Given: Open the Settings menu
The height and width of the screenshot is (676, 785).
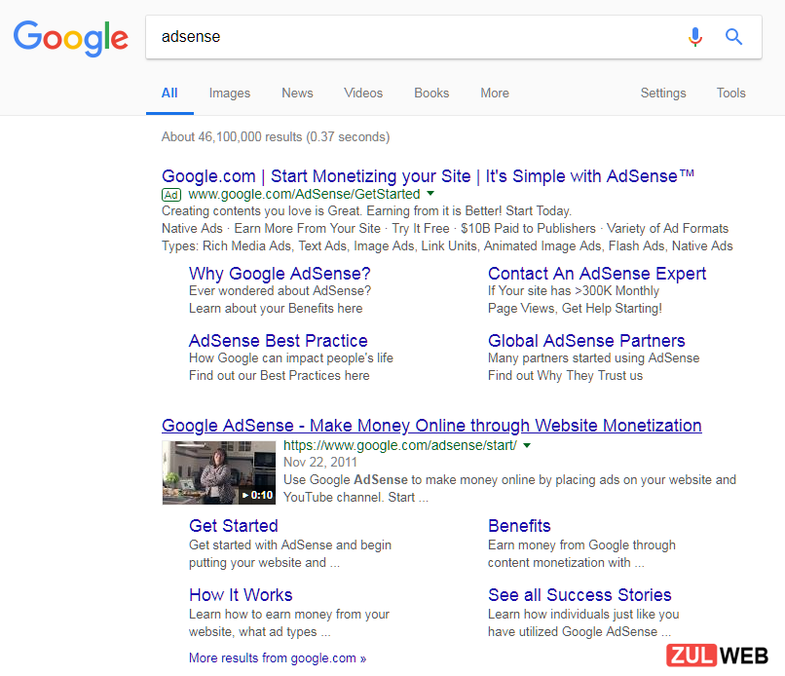Looking at the screenshot, I should [663, 94].
